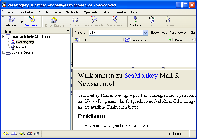Select the Lokale Ordner row
This screenshot has width=197, height=139.
click(36, 52)
